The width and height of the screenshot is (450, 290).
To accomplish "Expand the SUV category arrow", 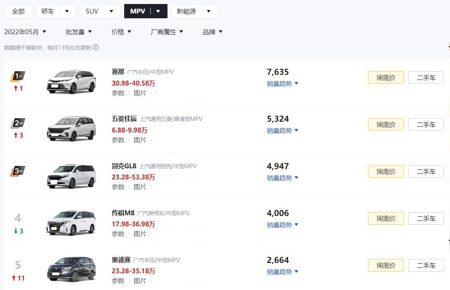I will (x=111, y=11).
